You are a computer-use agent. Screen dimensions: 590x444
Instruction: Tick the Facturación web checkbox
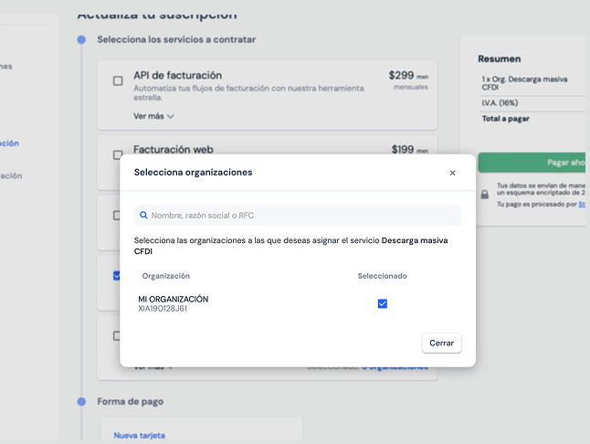(x=118, y=154)
